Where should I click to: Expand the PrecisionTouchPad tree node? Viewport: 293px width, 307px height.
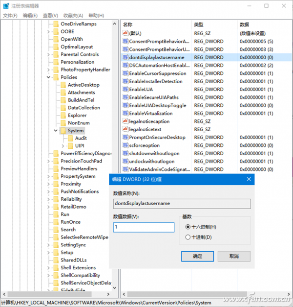click(48, 161)
